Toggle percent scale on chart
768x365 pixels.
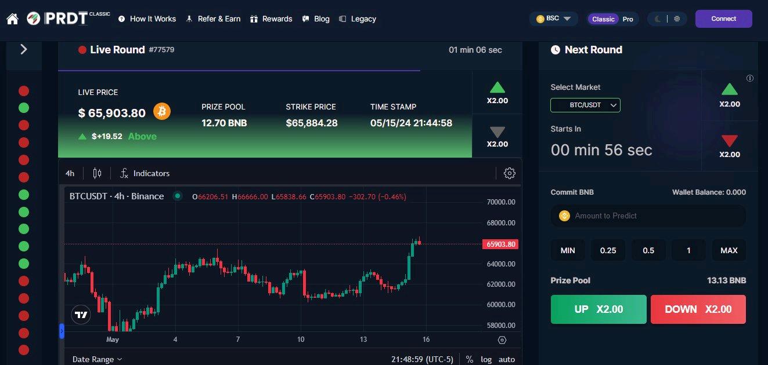(469, 359)
